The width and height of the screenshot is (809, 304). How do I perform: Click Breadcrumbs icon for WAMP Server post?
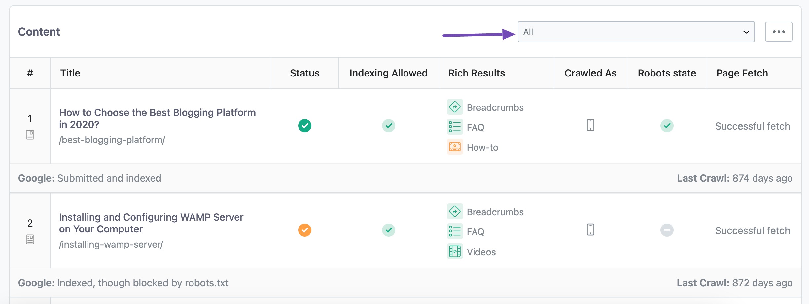click(455, 212)
